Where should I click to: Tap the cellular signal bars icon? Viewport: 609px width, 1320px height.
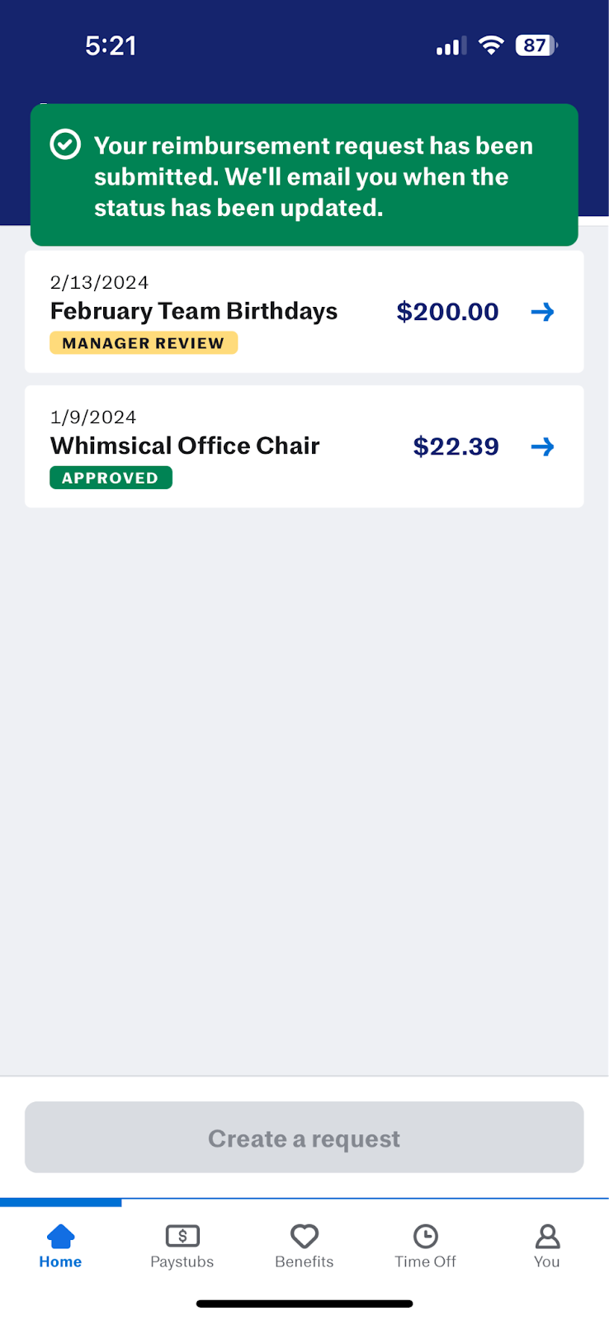tap(451, 47)
